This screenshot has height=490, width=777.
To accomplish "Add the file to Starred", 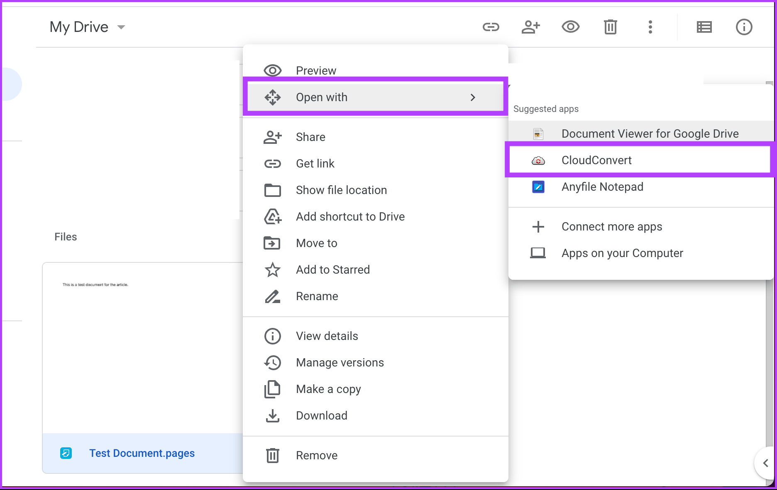I will pyautogui.click(x=332, y=269).
